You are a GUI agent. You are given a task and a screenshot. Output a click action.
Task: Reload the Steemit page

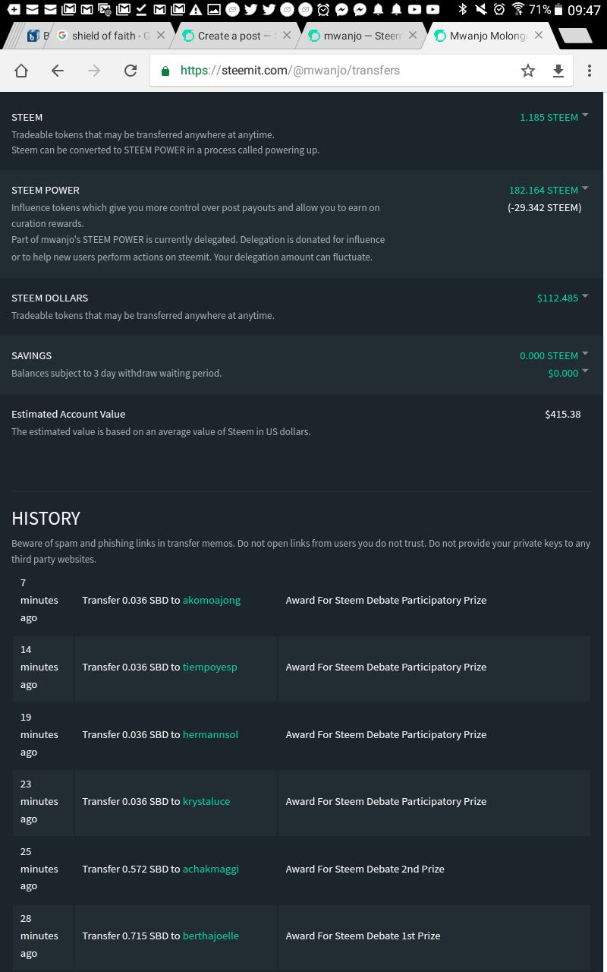(131, 71)
